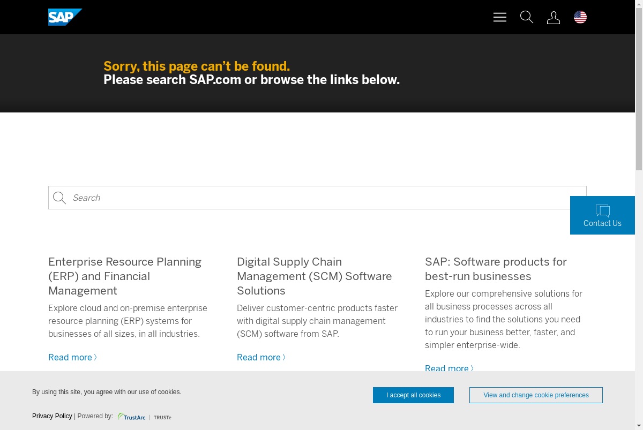
Task: Open the hamburger navigation menu
Action: pyautogui.click(x=500, y=17)
